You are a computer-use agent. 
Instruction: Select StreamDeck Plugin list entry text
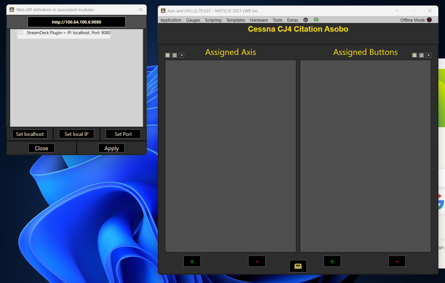click(68, 33)
